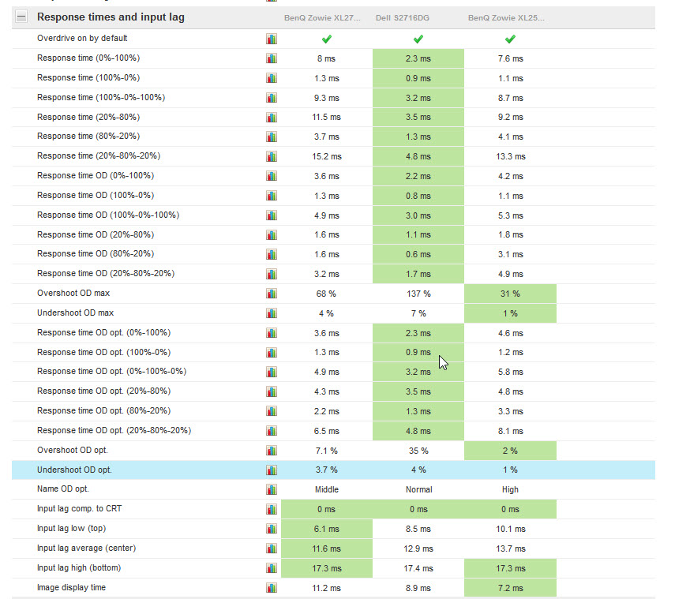Open chart icon for Response time (100%-0%)
The width and height of the screenshot is (675, 599).
[x=272, y=78]
